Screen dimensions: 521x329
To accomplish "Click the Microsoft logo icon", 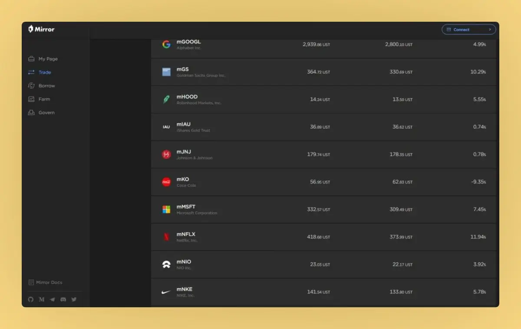I will pos(166,209).
